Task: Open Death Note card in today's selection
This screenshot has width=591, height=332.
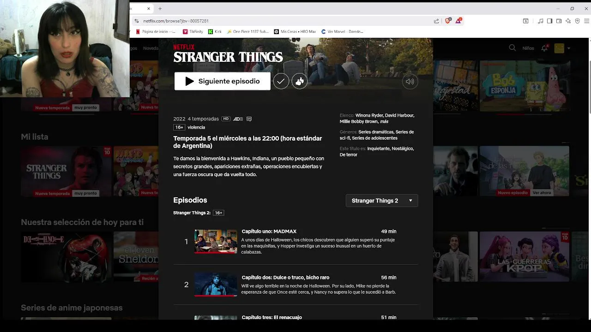Action: coord(66,257)
